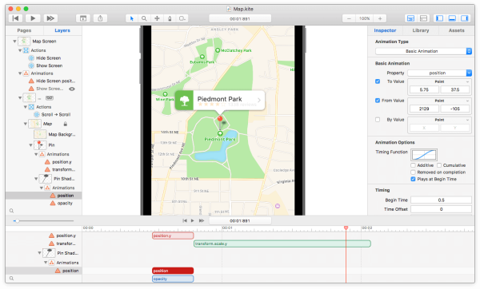The image size is (480, 289).
Task: Open the Animation Type dropdown
Action: tap(423, 51)
